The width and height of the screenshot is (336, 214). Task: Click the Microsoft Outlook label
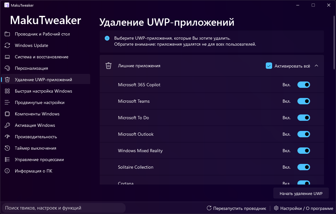(x=136, y=134)
